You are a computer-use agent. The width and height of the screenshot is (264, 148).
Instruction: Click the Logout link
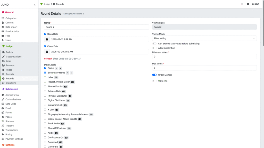pyautogui.click(x=255, y=4)
